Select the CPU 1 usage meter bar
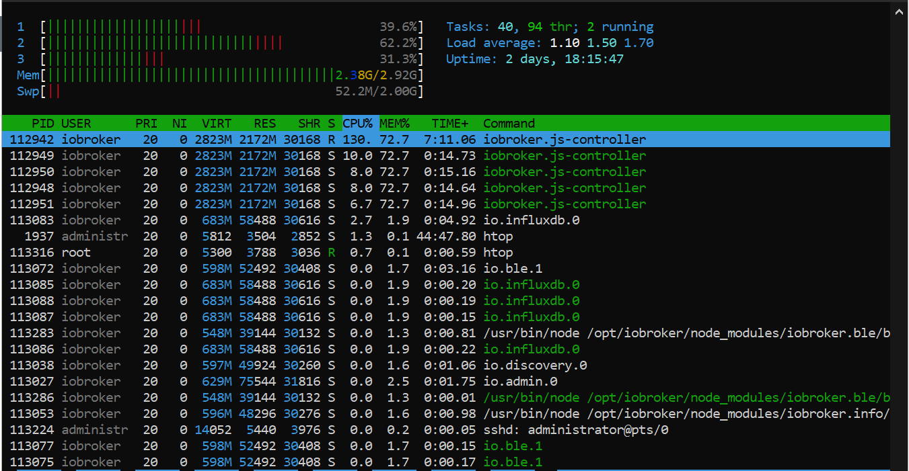The image size is (909, 471). pyautogui.click(x=233, y=27)
